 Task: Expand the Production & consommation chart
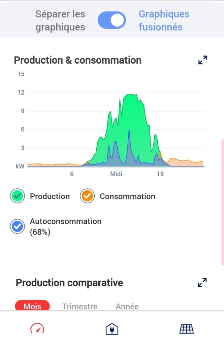[203, 60]
